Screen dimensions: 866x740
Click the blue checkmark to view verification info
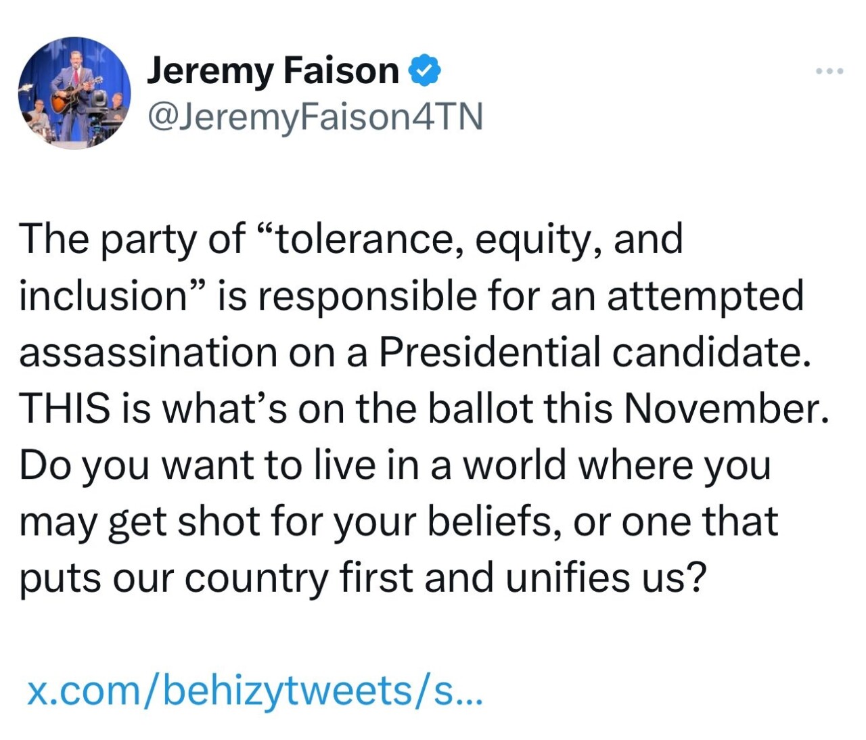coord(425,69)
